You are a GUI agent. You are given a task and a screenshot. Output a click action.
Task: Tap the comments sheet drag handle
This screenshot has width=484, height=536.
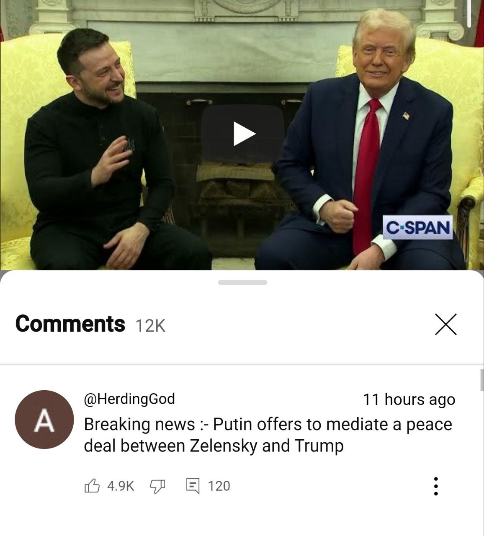[x=242, y=283]
